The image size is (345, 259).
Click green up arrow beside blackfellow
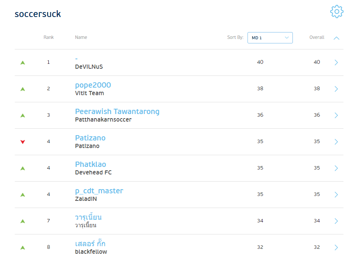pyautogui.click(x=23, y=248)
